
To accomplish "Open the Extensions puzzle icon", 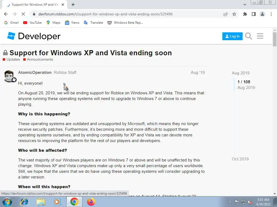I will (x=245, y=14).
